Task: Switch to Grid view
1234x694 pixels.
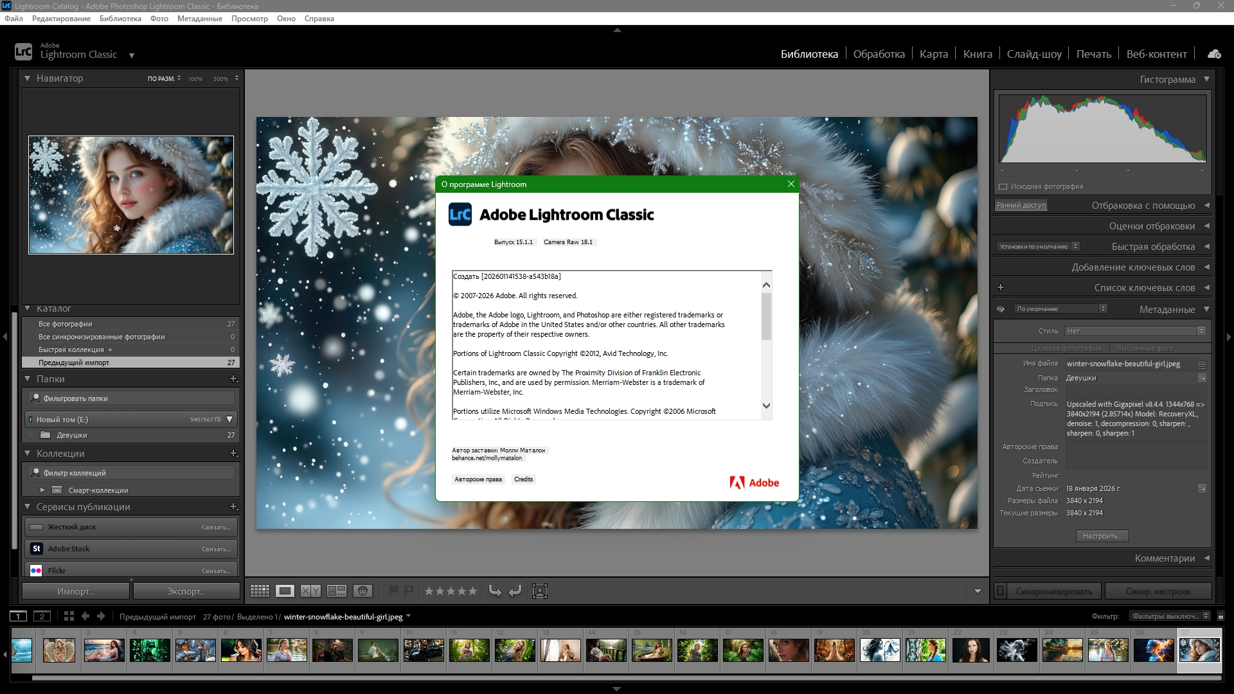Action: coord(260,591)
